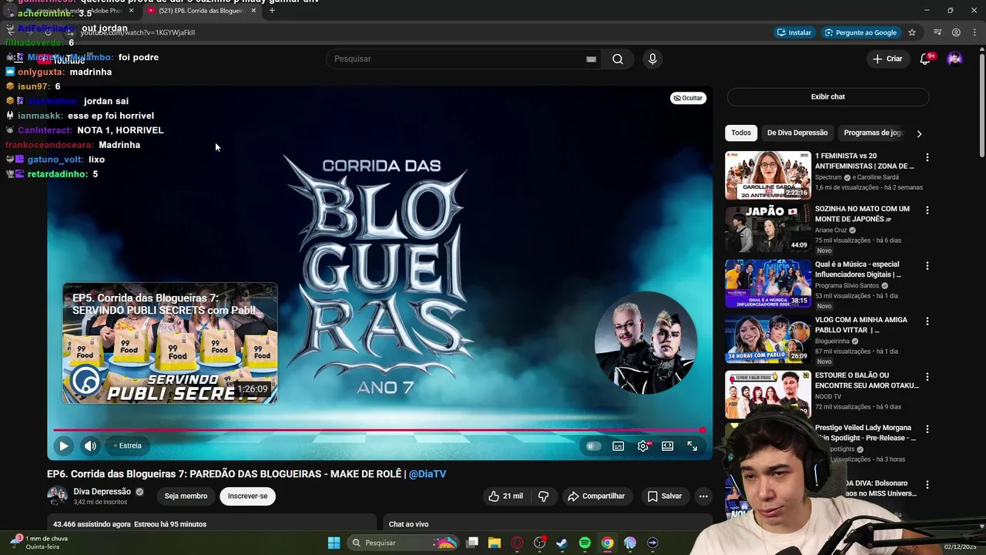Image resolution: width=986 pixels, height=555 pixels.
Task: Open Steam from taskbar
Action: pos(562,543)
